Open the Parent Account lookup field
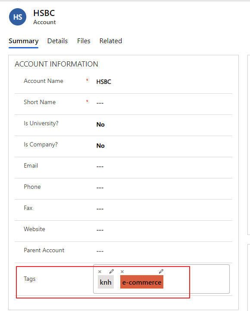Image resolution: width=250 pixels, height=311 pixels. pos(164,251)
